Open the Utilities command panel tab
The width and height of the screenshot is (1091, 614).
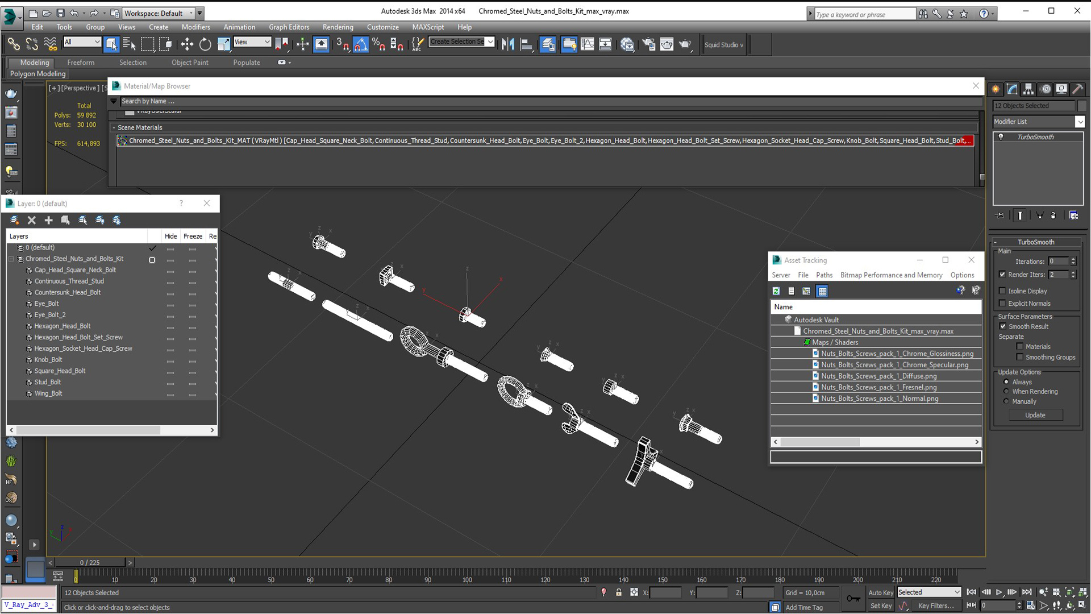pyautogui.click(x=1078, y=89)
